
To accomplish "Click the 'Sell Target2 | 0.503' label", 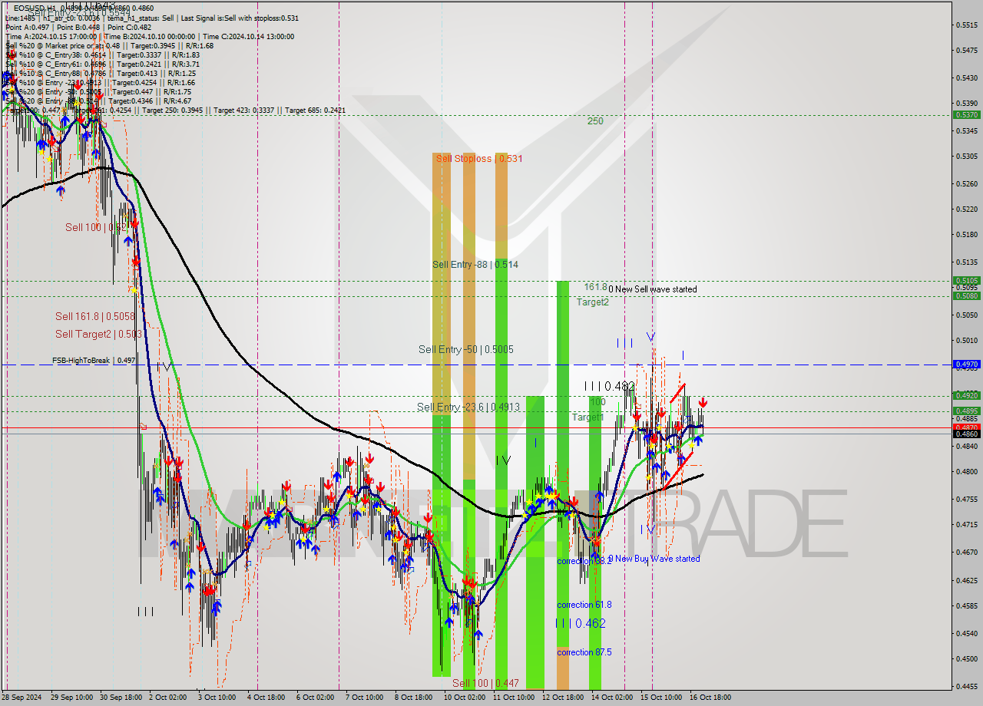I will (x=98, y=334).
